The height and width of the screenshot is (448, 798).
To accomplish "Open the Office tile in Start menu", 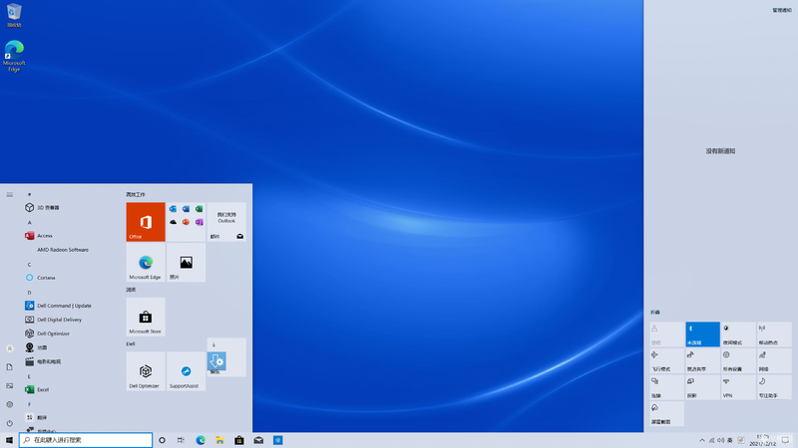I will click(146, 221).
